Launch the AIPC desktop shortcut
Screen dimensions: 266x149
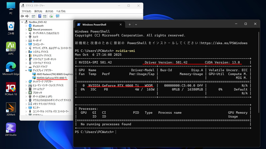point(11,48)
